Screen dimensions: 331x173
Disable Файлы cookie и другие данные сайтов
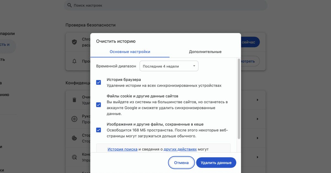[x=98, y=105]
